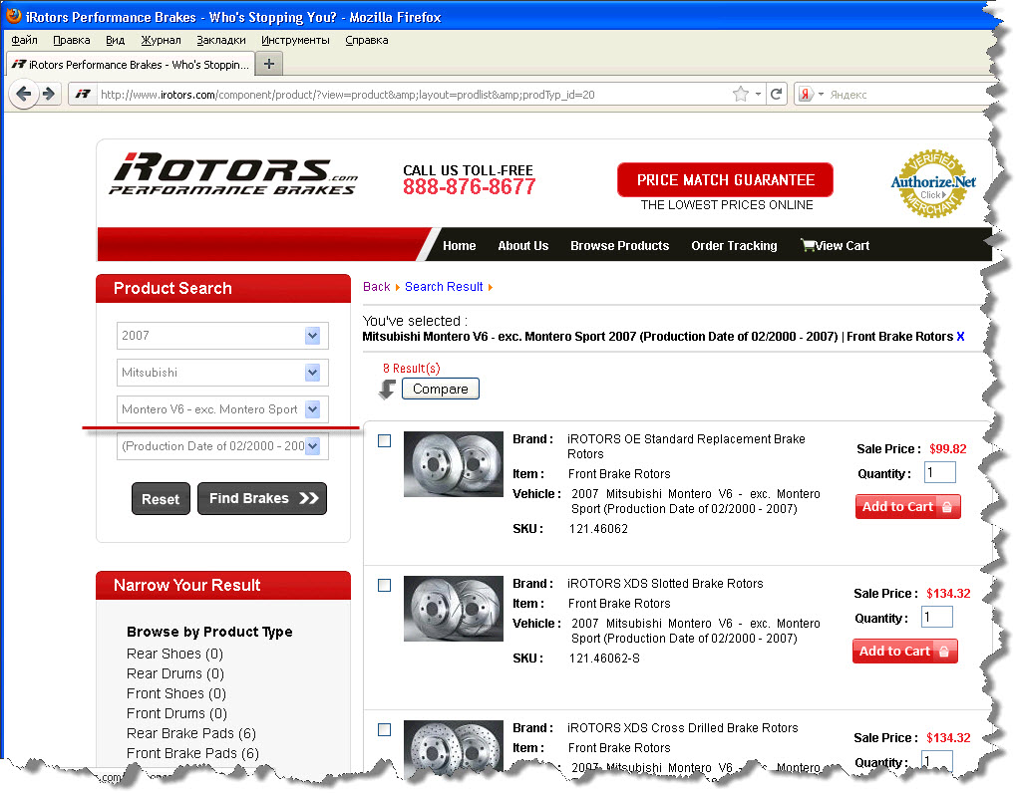Remove selected filter with blue X

tap(960, 337)
